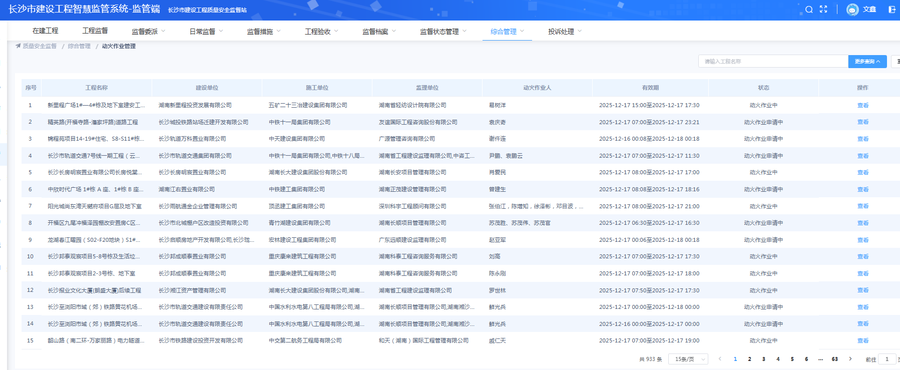900x370 pixels.
Task: Expand the 投诉处理 dropdown menu
Action: click(565, 32)
